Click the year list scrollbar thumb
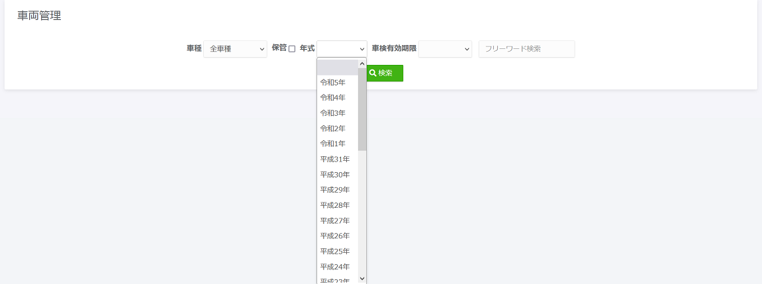The width and height of the screenshot is (762, 284). (362, 109)
